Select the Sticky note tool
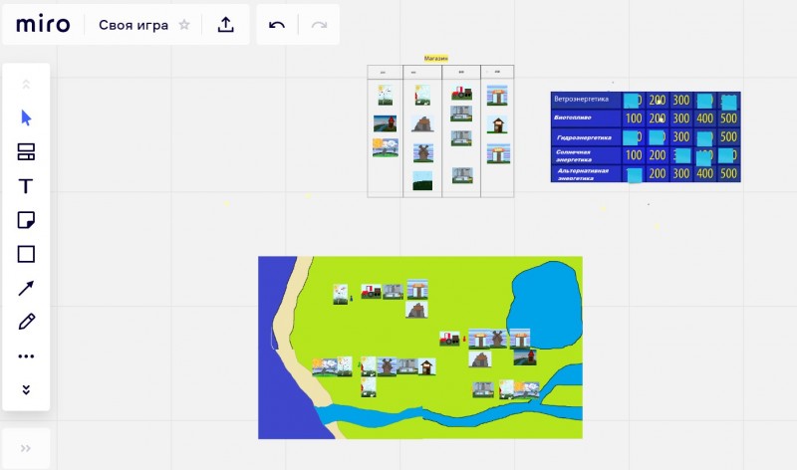Image resolution: width=797 pixels, height=470 pixels. (x=26, y=220)
